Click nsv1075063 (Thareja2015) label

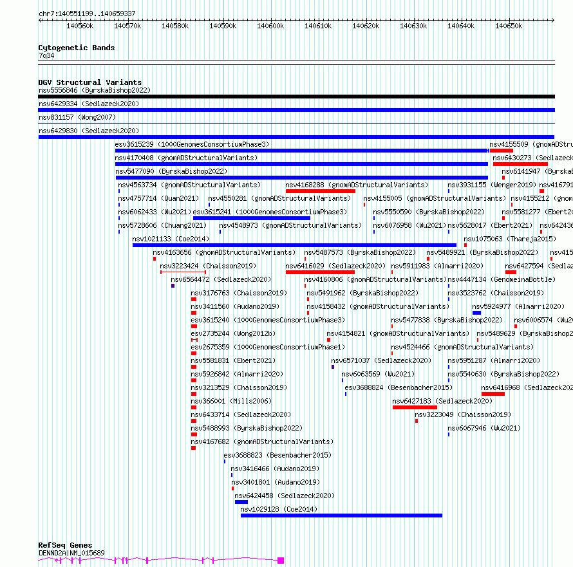510,239
